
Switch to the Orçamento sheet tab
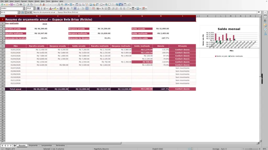click(x=33, y=146)
